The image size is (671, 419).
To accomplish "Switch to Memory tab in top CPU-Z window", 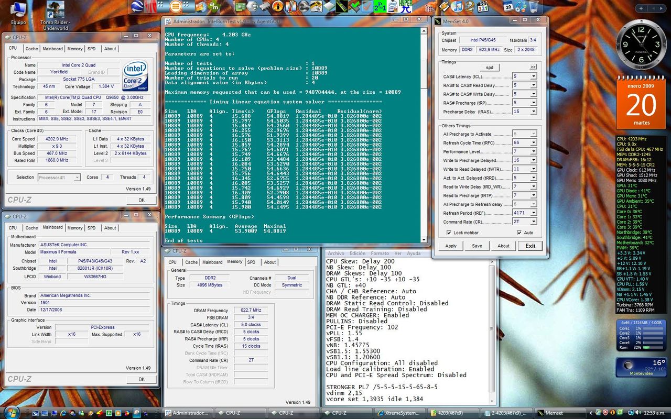I will (x=75, y=49).
